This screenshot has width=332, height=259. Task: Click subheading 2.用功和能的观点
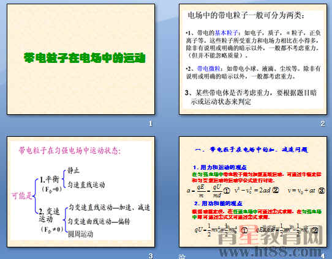pyautogui.click(x=218, y=203)
